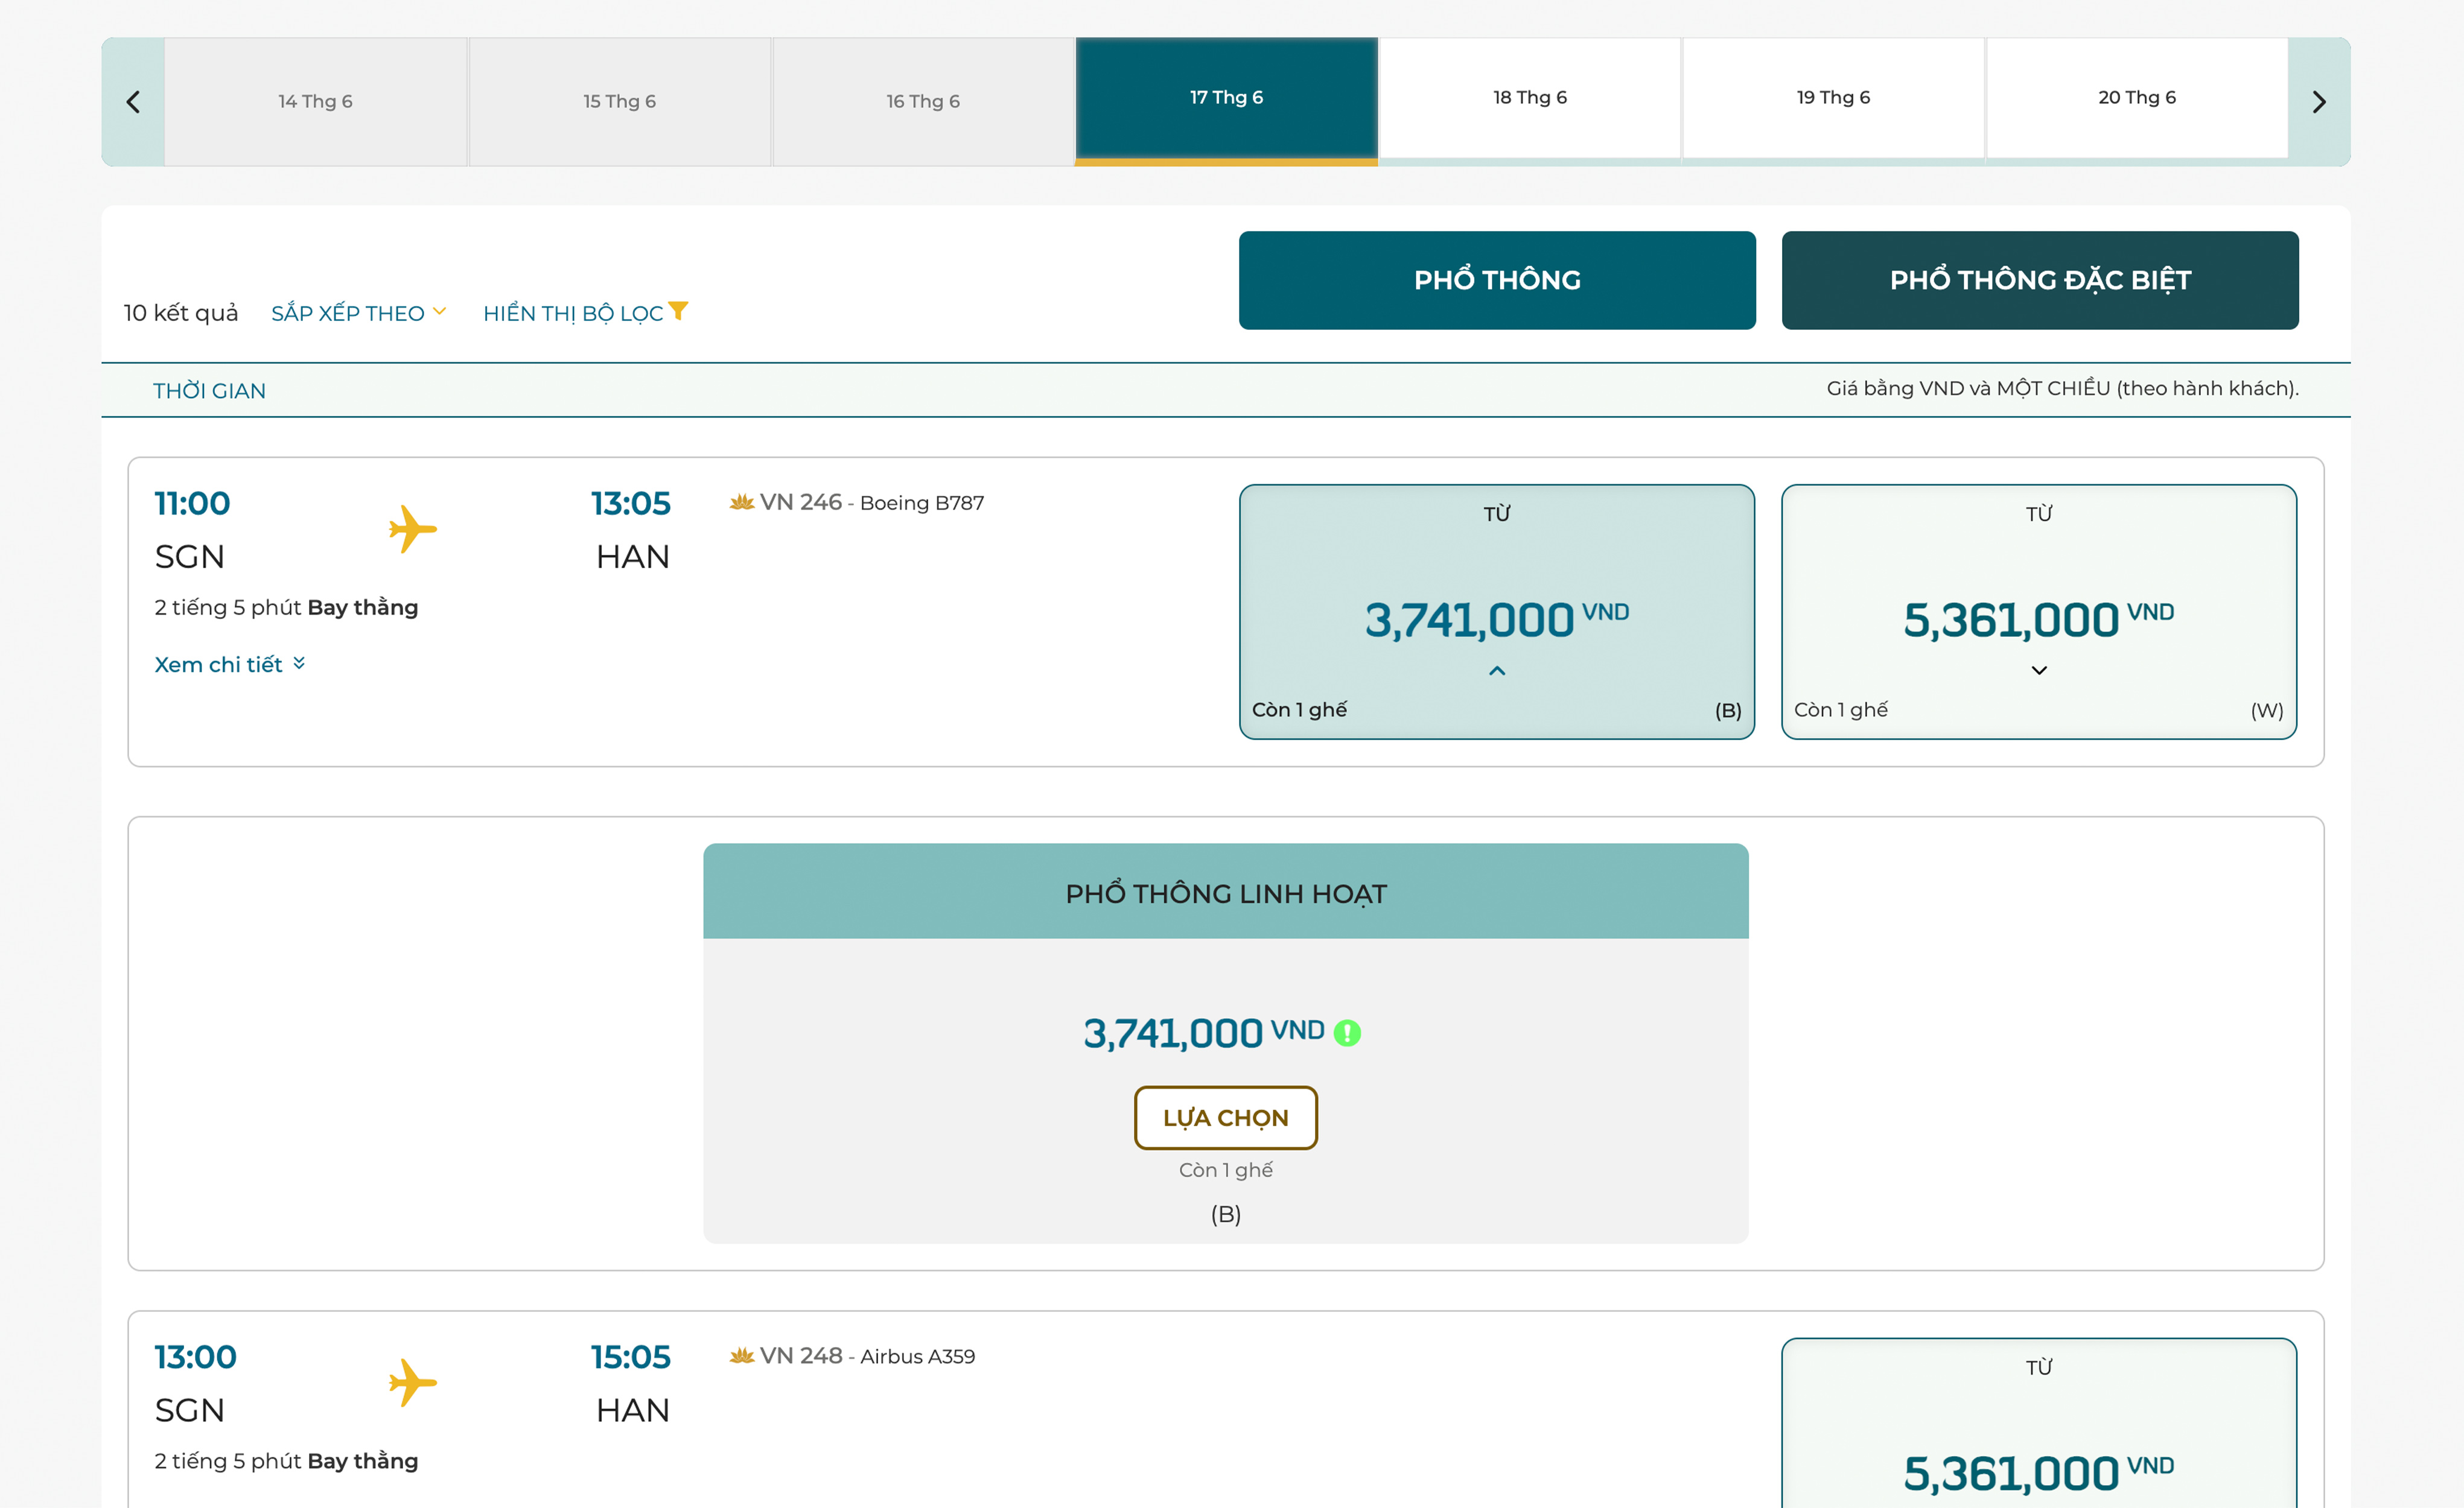The height and width of the screenshot is (1508, 2464).
Task: Click the green info icon beside 3,741,000 VND
Action: pyautogui.click(x=1347, y=1032)
